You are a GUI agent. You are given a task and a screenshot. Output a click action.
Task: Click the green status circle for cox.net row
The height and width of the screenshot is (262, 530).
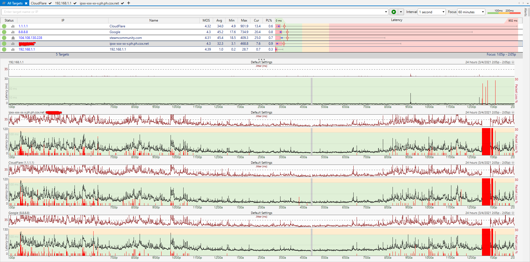[x=4, y=44]
